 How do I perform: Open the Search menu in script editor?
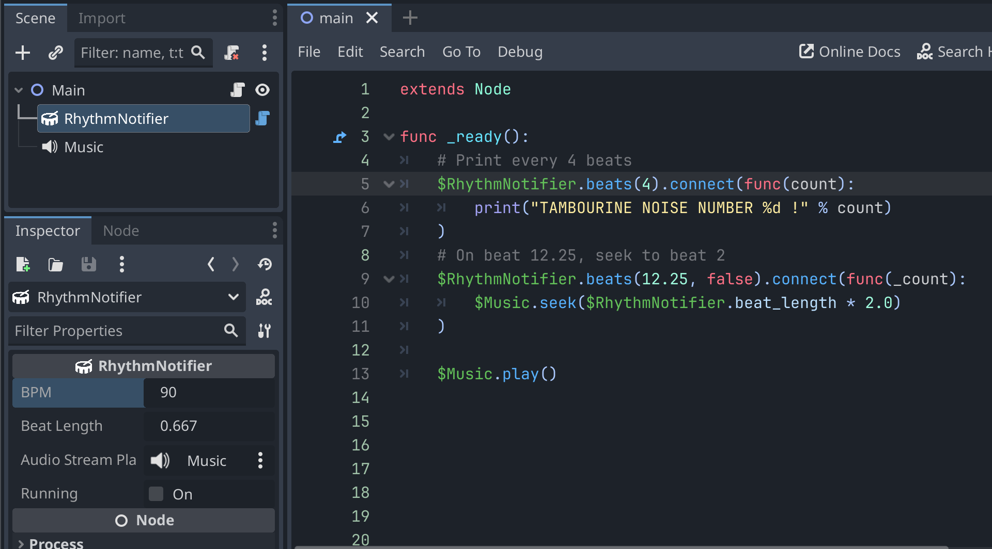tap(402, 52)
